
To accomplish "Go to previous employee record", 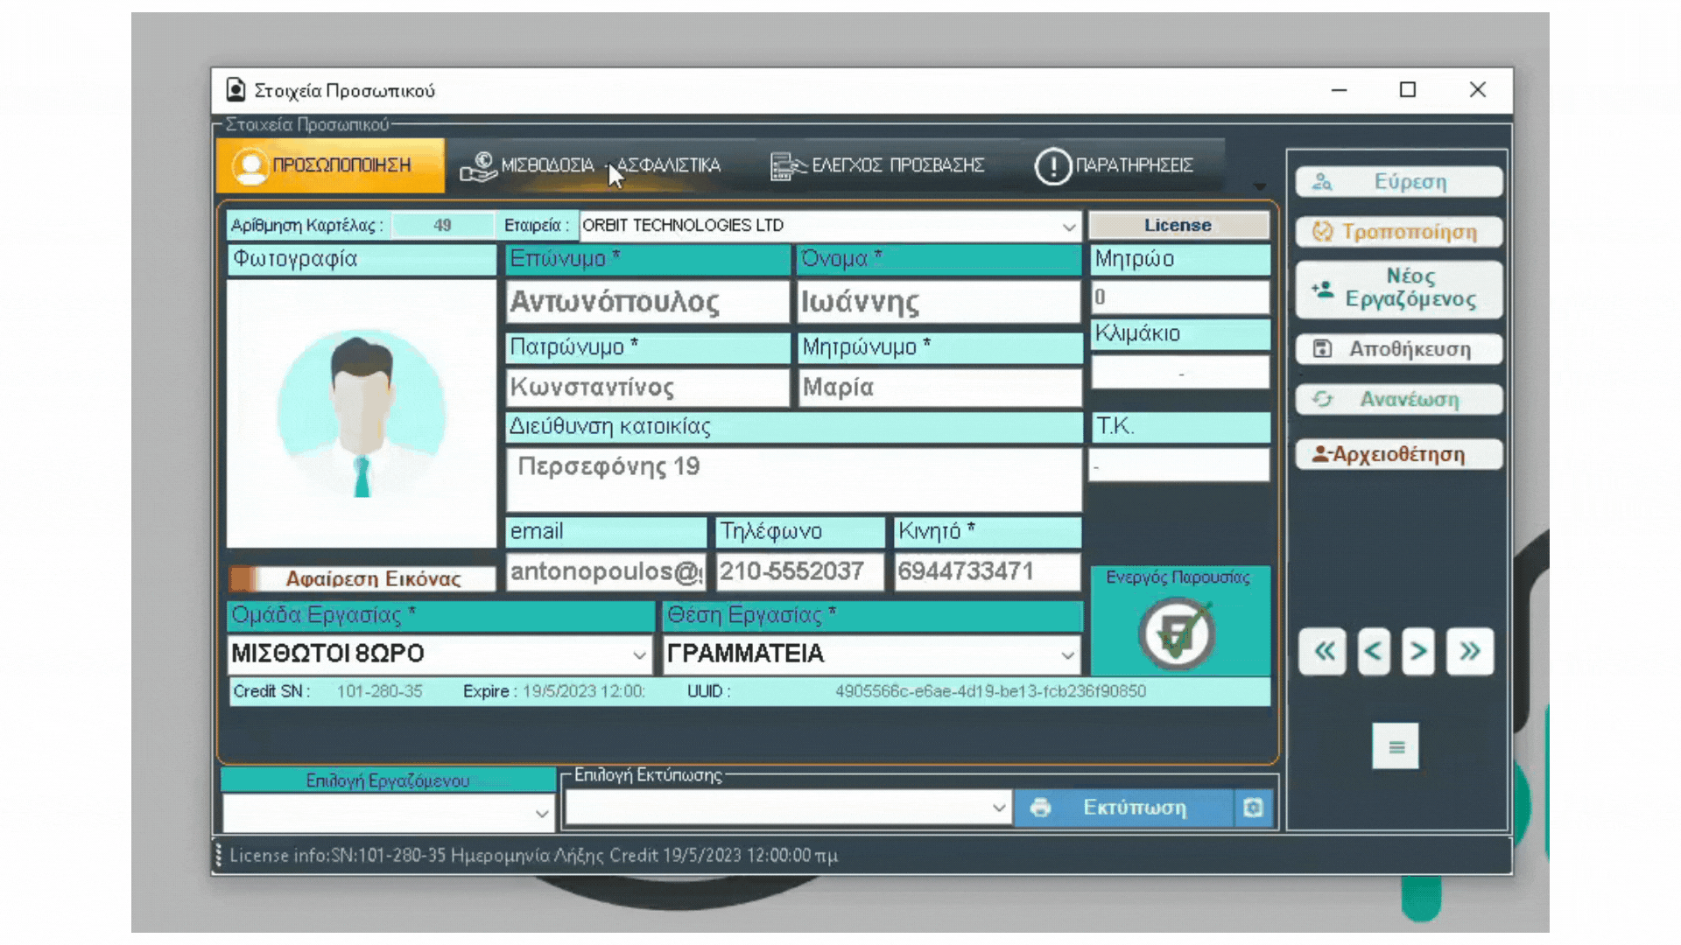I will (1373, 651).
